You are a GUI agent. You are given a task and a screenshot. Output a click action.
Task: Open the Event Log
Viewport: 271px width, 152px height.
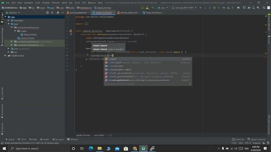coord(238,139)
